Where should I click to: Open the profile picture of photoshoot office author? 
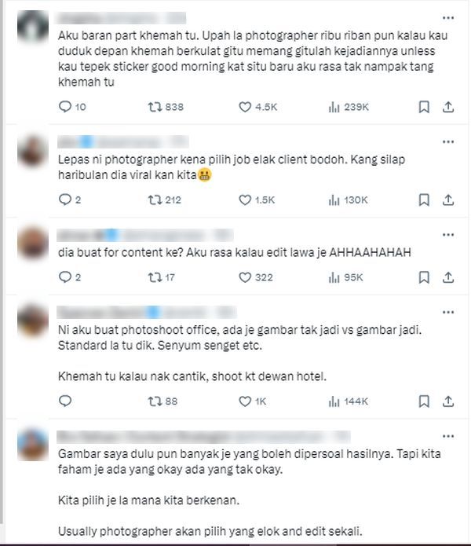click(x=33, y=320)
